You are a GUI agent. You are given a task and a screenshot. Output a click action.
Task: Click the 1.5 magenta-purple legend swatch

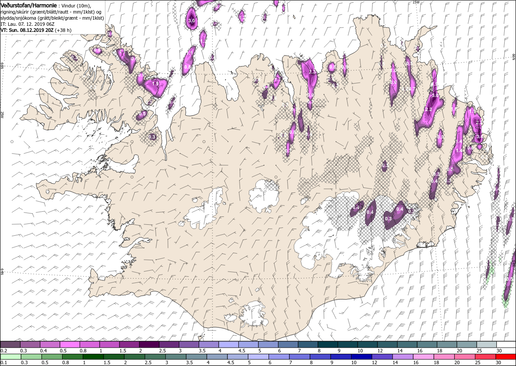point(129,345)
